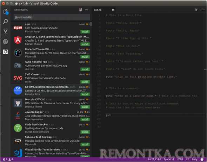Image resolution: width=207 pixels, height=162 pixels.
Task: Click the Angular extension logo
Action: click(18, 40)
